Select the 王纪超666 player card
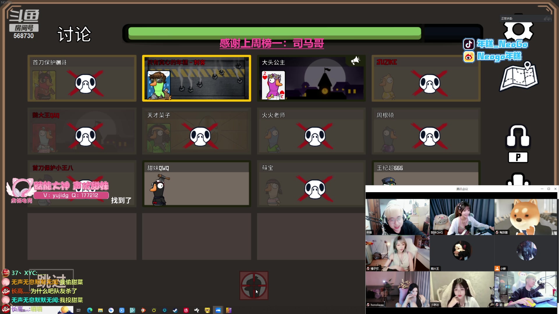The width and height of the screenshot is (559, 314). (426, 173)
